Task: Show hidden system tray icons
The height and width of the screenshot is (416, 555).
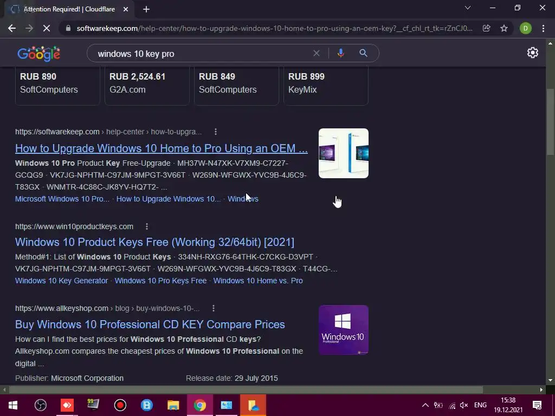Action: 425,405
